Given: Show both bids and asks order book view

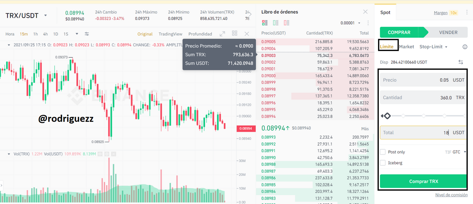Looking at the screenshot, I should click(x=265, y=23).
